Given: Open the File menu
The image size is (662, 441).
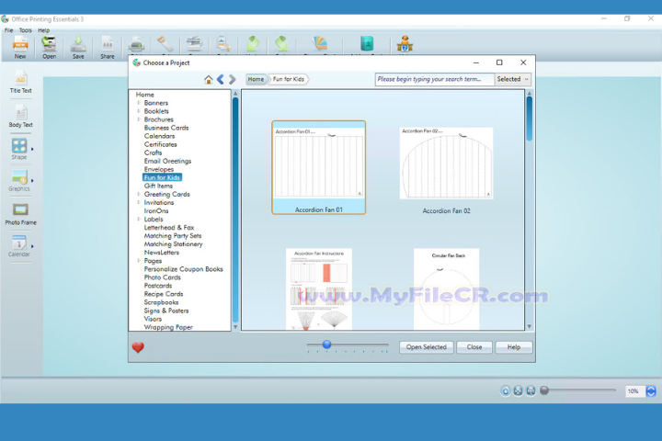Looking at the screenshot, I should (x=9, y=30).
